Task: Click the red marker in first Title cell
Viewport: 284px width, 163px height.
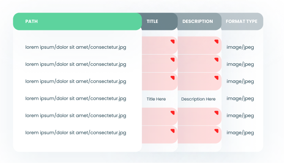Action: click(x=173, y=42)
